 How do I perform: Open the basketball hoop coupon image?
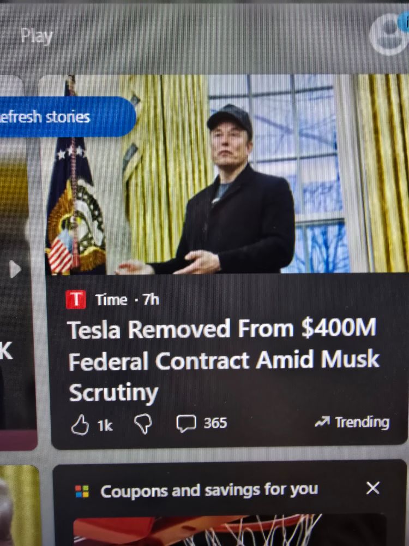tap(230, 530)
